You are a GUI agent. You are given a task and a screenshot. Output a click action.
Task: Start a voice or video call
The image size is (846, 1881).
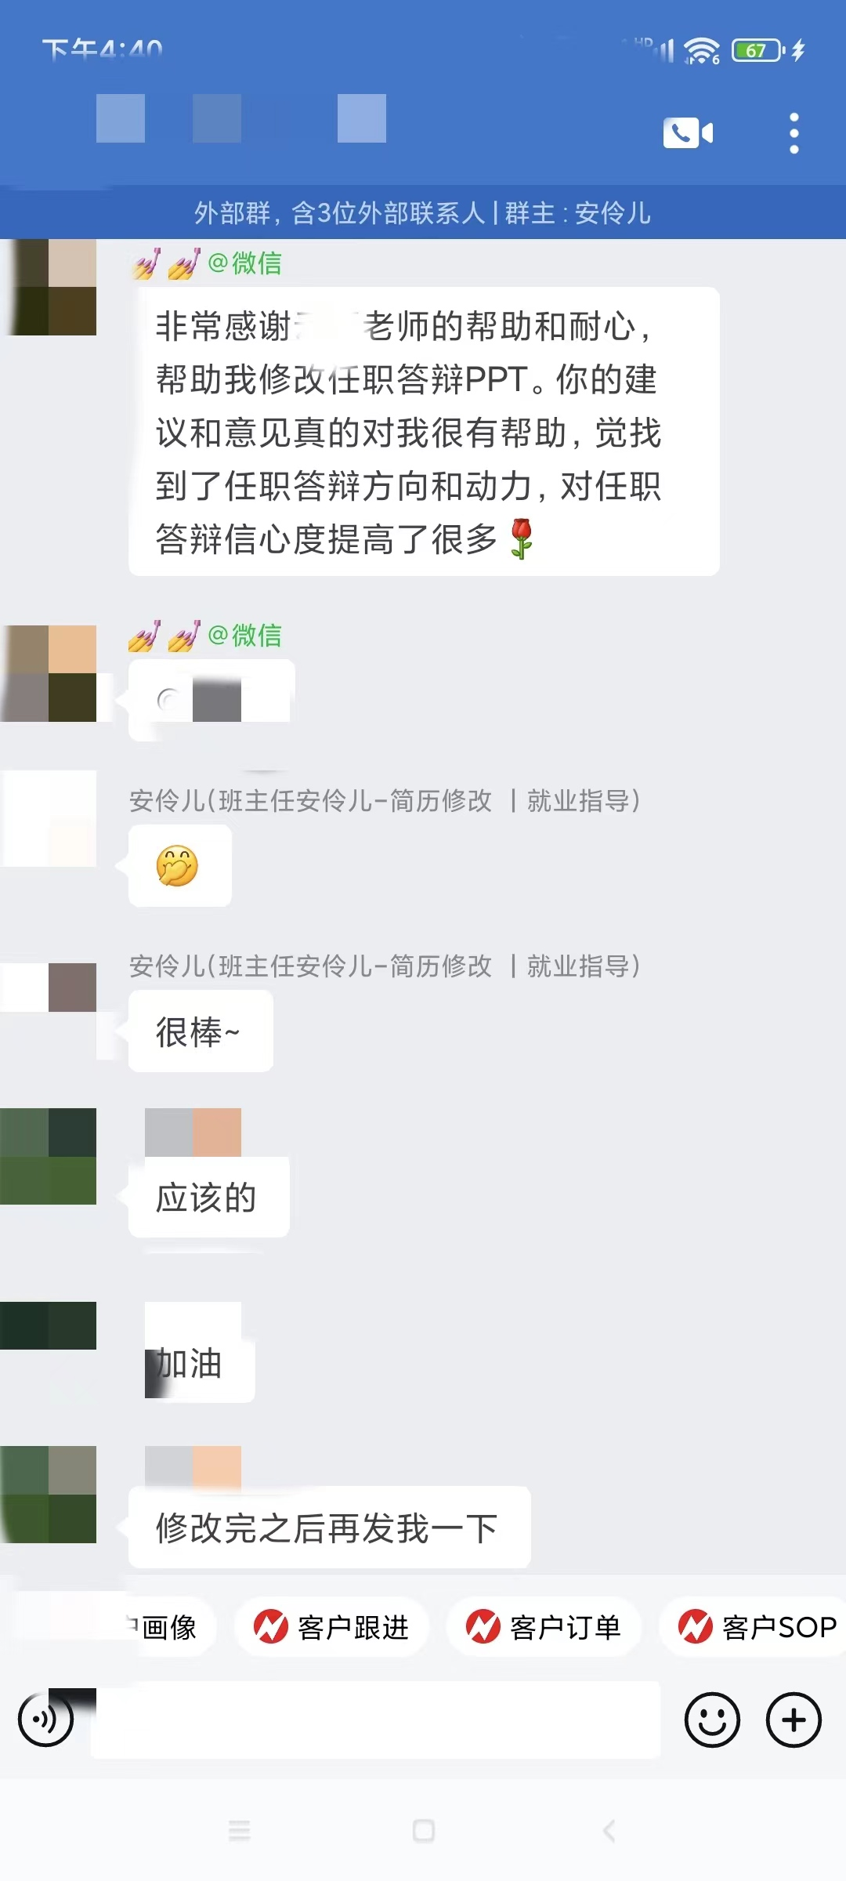coord(688,132)
